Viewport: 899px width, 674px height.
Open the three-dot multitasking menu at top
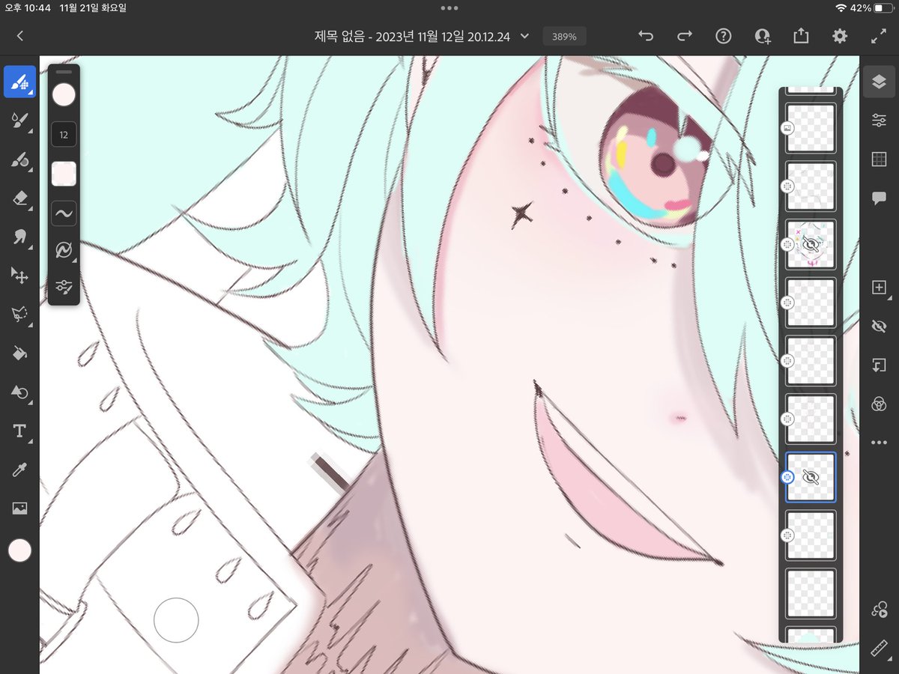tap(449, 8)
